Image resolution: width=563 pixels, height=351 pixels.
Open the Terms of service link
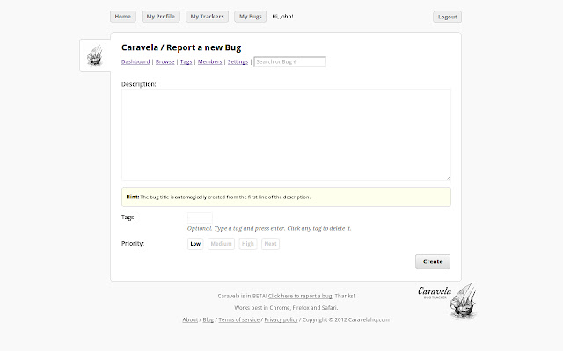point(238,319)
